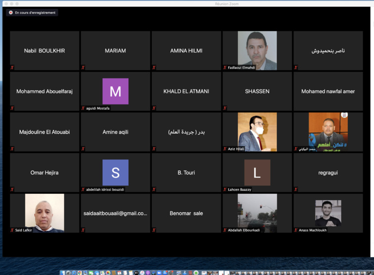Click muted mic icon on Omar Hejira tile
Viewport: 374px width, 275px height.
12,189
